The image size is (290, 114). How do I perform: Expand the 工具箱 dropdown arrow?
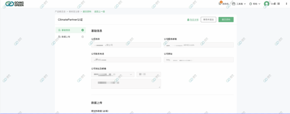[x=245, y=4]
